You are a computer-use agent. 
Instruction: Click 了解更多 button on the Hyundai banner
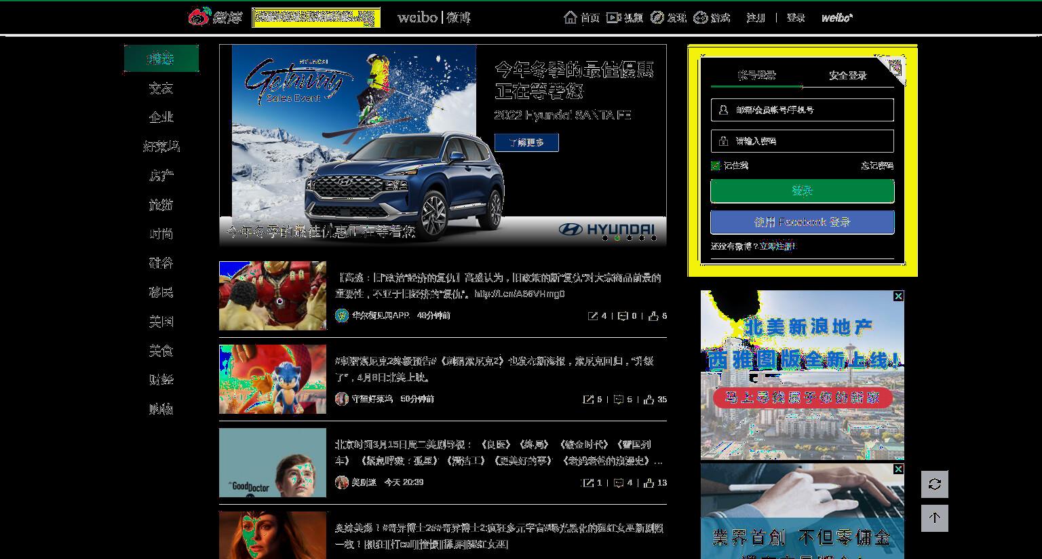click(526, 142)
